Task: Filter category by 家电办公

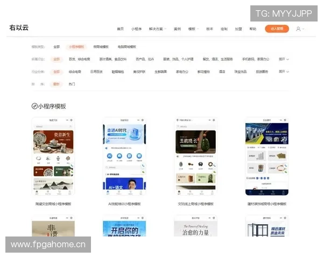Action: coord(182,71)
